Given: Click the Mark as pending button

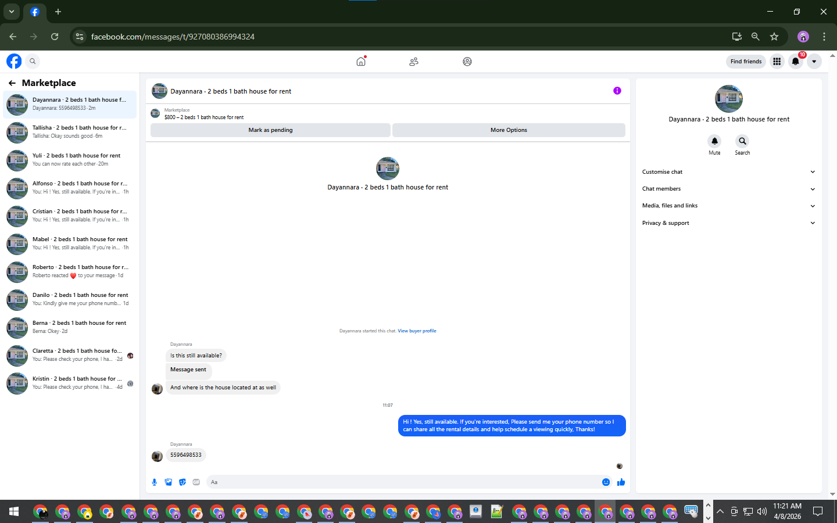Looking at the screenshot, I should point(270,130).
